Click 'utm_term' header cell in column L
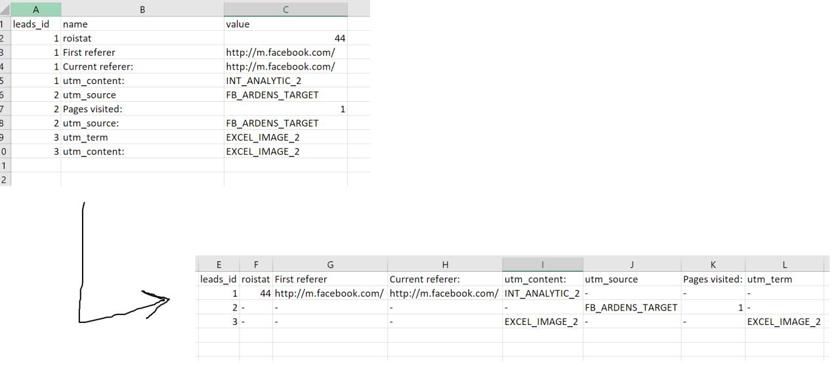 tap(784, 279)
